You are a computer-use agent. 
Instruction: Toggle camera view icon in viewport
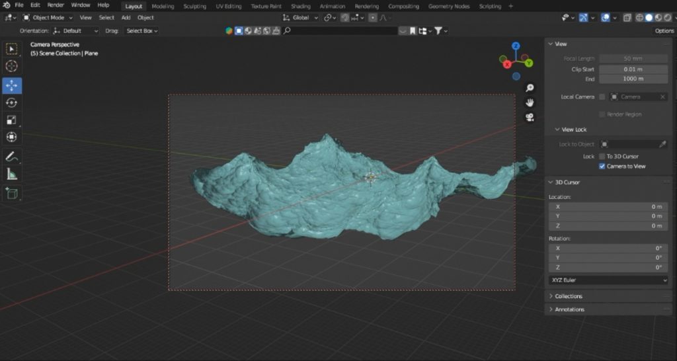click(530, 118)
